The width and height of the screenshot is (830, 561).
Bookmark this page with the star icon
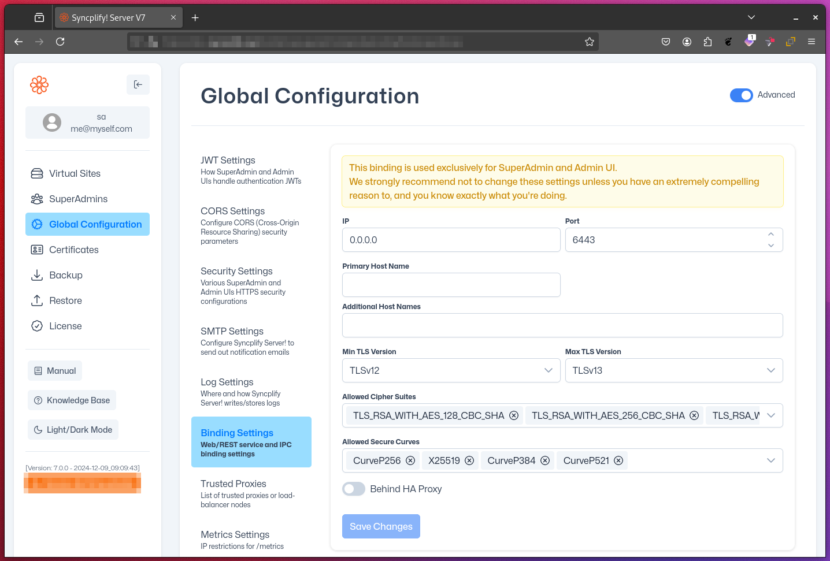(590, 42)
